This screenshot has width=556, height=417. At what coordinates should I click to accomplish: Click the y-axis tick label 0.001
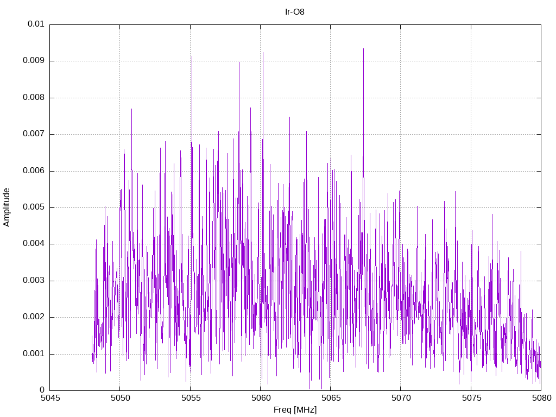[34, 354]
